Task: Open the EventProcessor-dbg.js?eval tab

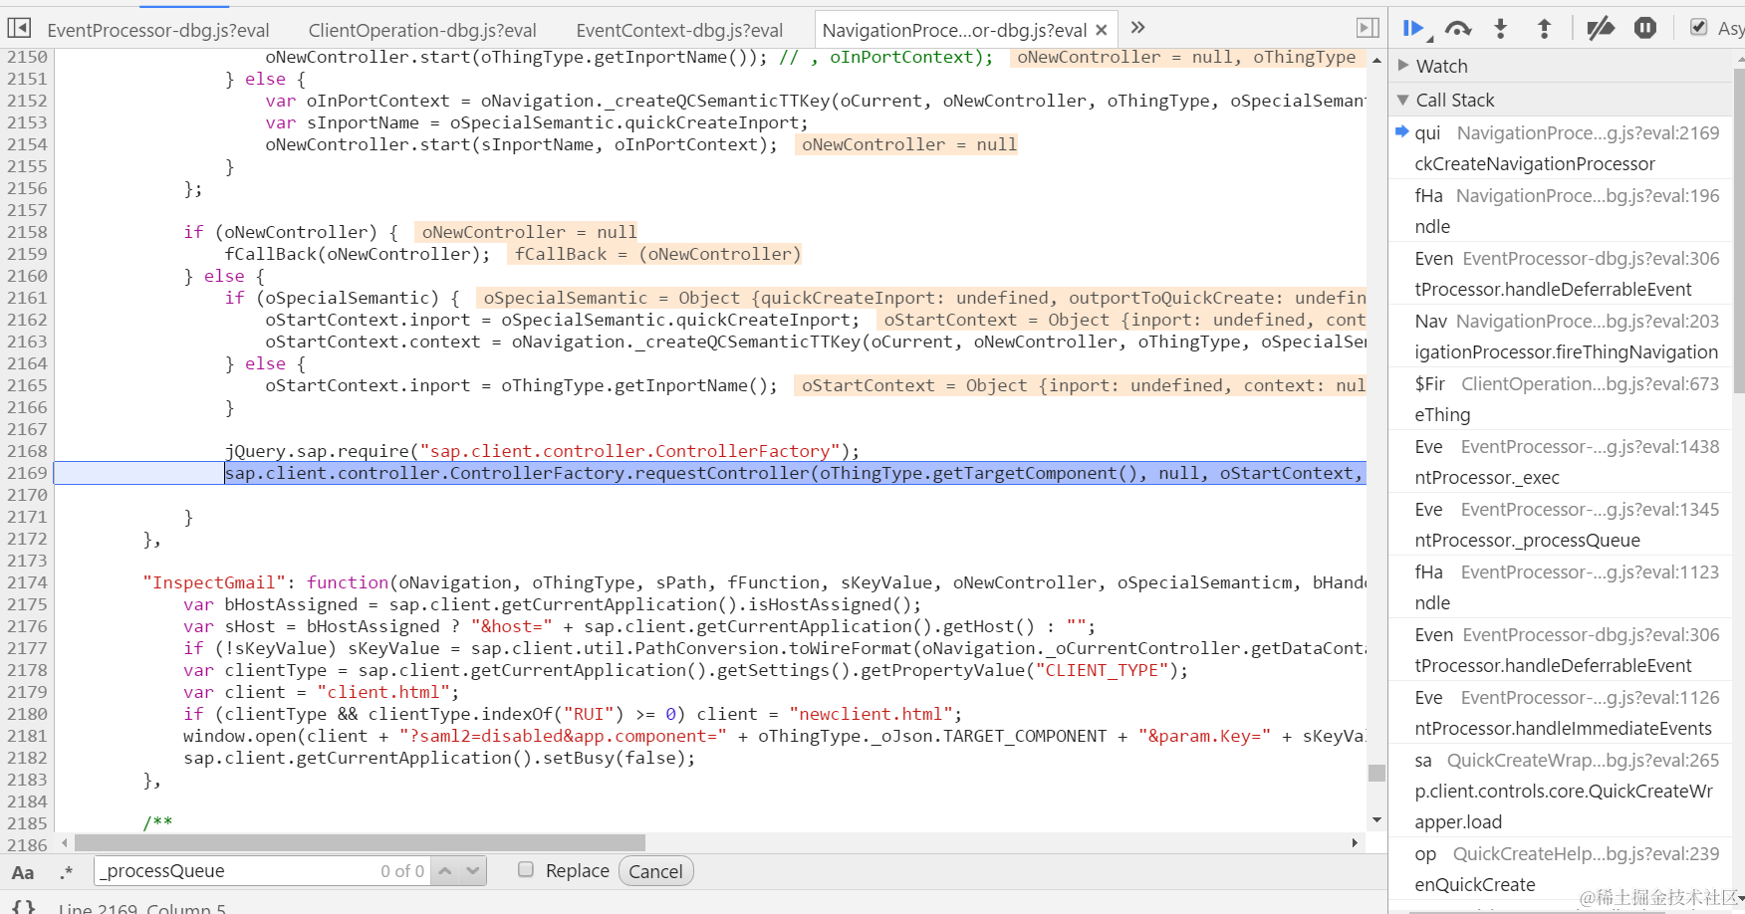Action: click(158, 30)
